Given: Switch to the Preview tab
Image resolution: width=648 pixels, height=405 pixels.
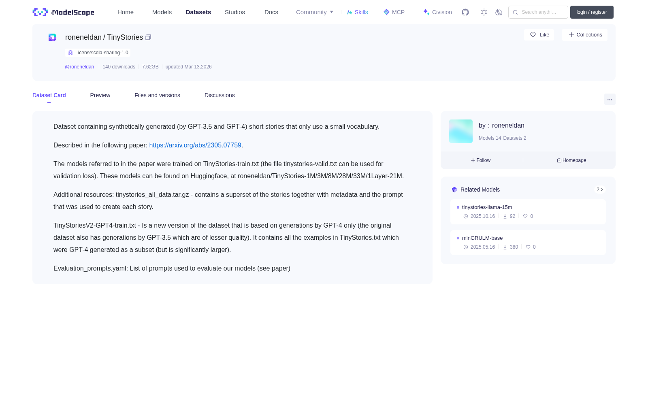Looking at the screenshot, I should tap(100, 95).
